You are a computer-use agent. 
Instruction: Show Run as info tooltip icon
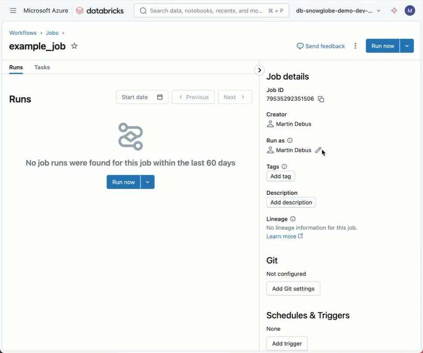coord(290,140)
